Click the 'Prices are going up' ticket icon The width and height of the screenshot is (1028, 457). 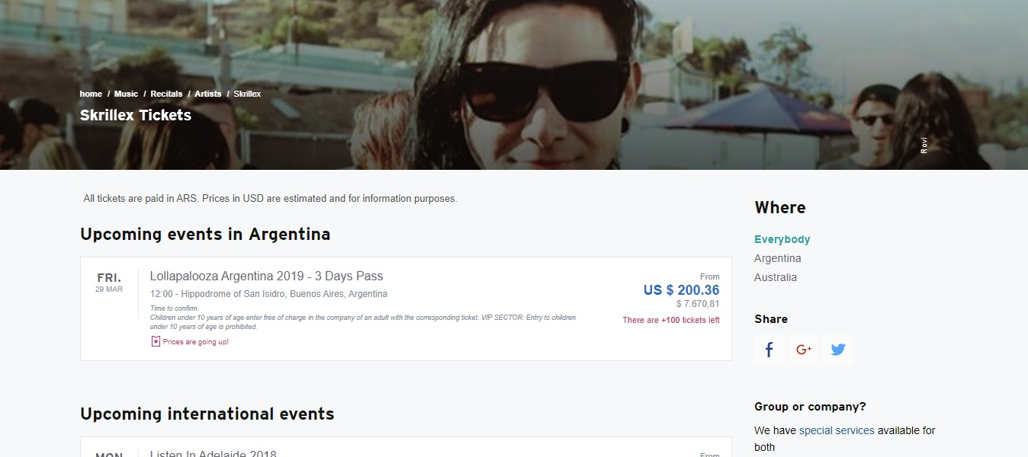(x=156, y=341)
